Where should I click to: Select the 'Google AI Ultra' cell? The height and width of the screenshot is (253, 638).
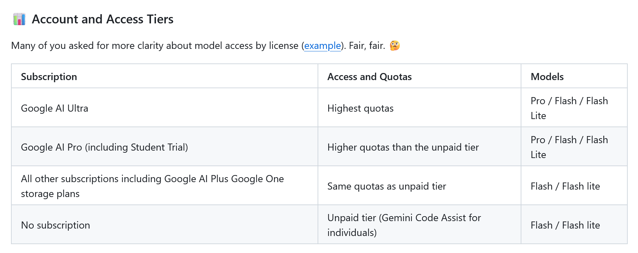(55, 108)
